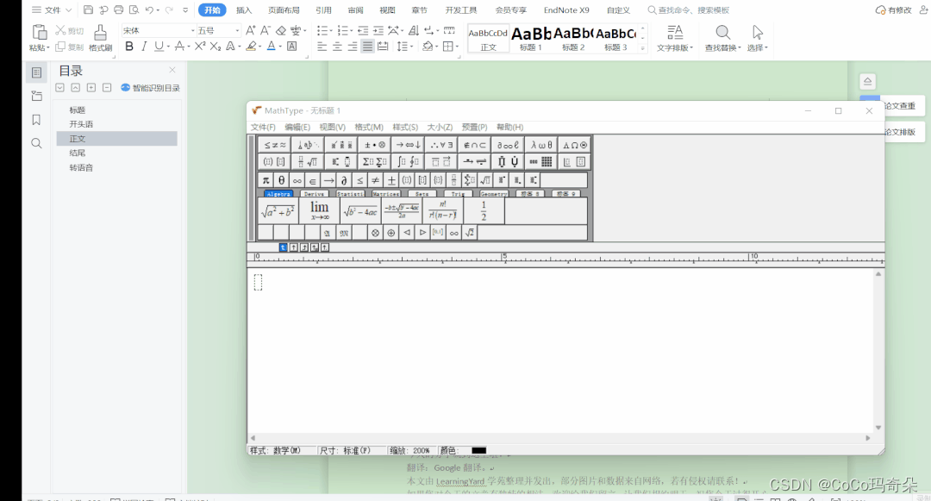Open MathType 大小(Z) menu
The height and width of the screenshot is (501, 931).
click(x=440, y=127)
